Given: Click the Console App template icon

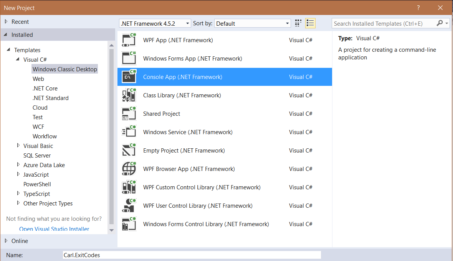Looking at the screenshot, I should coord(129,77).
